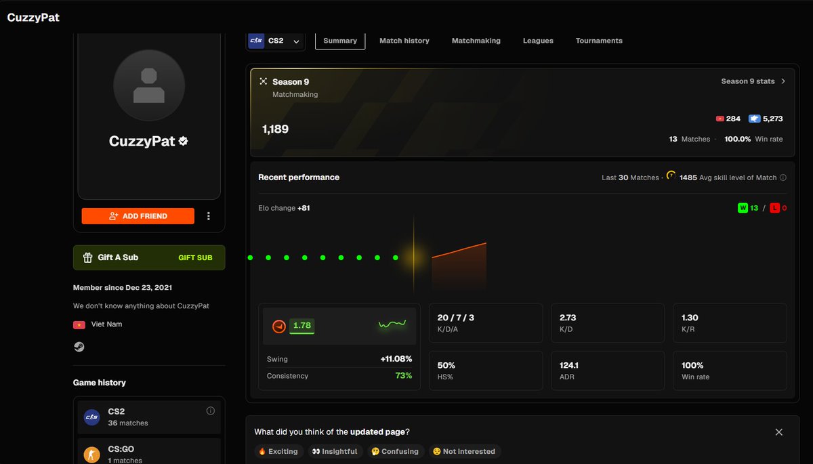Click the skill level 7 badge icon
Viewport: 813px width, 464px height.
tap(671, 175)
